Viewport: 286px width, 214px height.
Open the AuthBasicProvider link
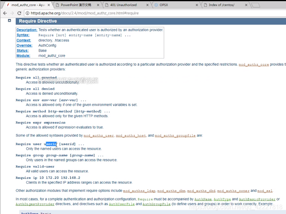coord(257,199)
